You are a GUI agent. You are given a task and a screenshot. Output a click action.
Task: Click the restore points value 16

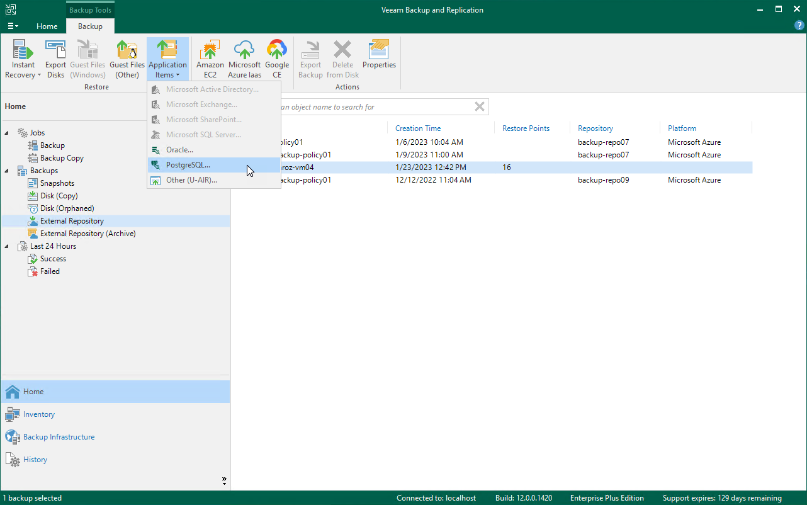click(507, 167)
